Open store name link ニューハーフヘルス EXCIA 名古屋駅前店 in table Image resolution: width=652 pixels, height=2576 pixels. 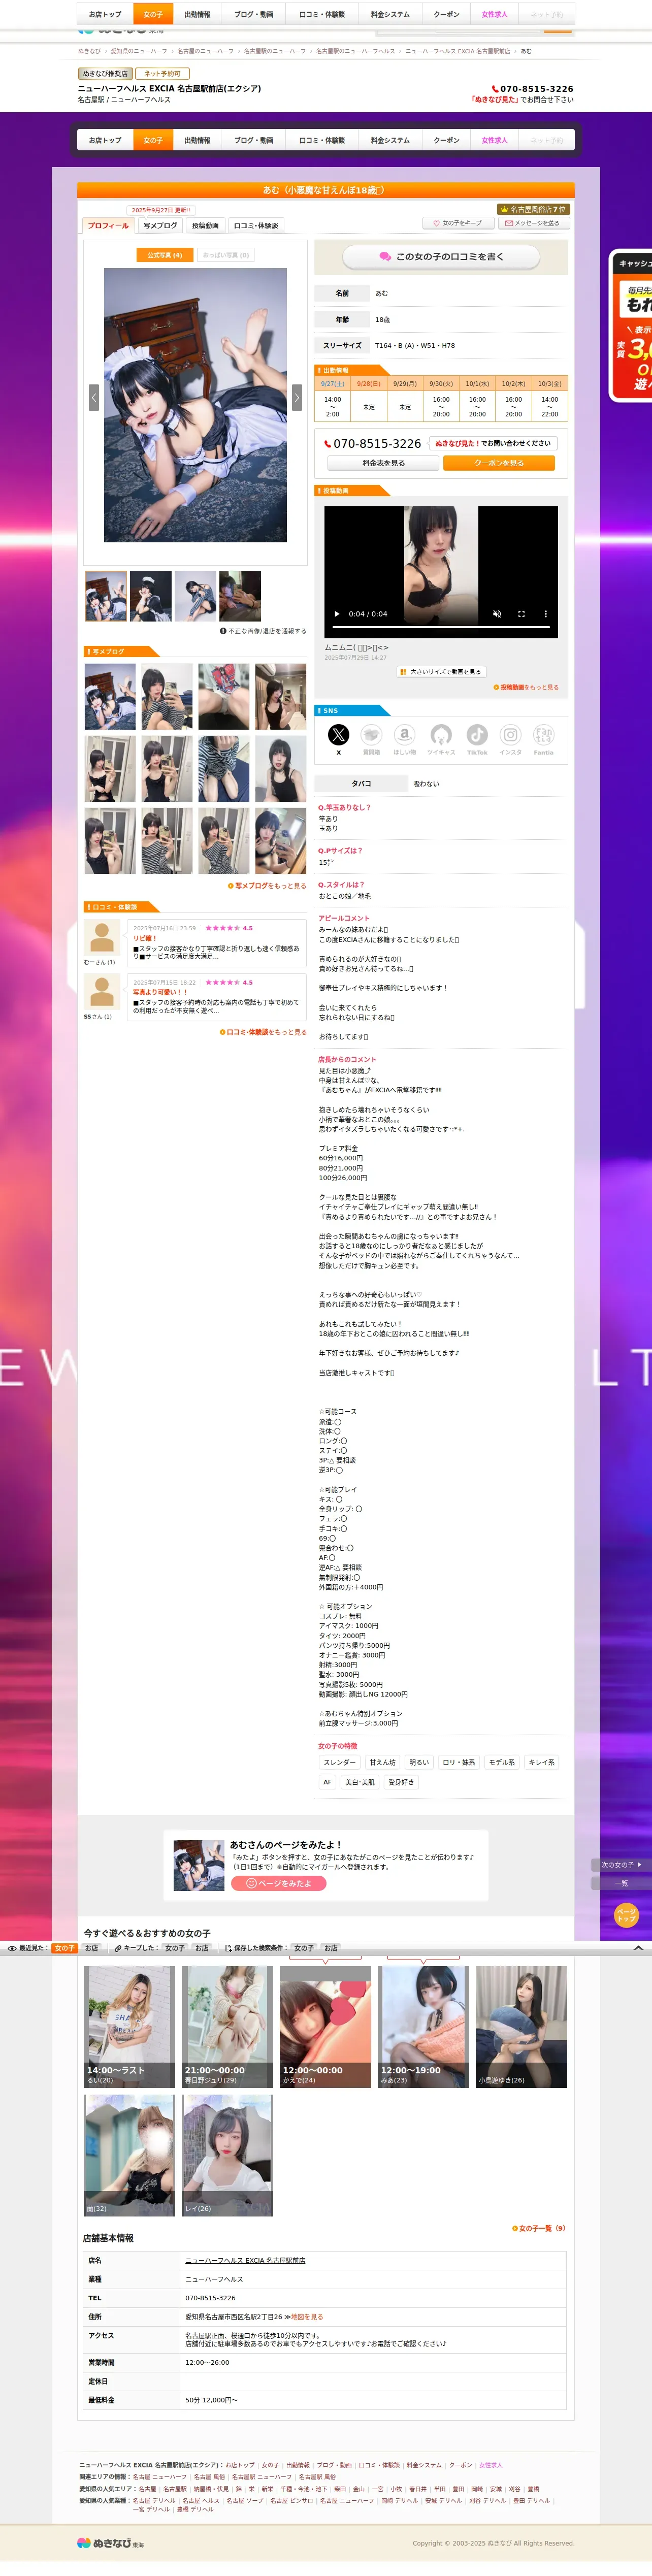[x=245, y=2260]
